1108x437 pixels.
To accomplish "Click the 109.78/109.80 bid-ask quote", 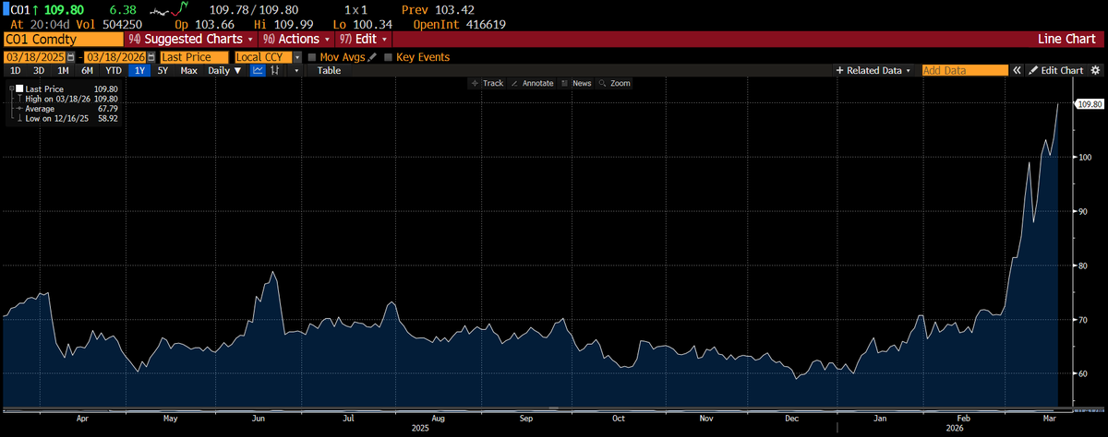I will click(x=255, y=8).
